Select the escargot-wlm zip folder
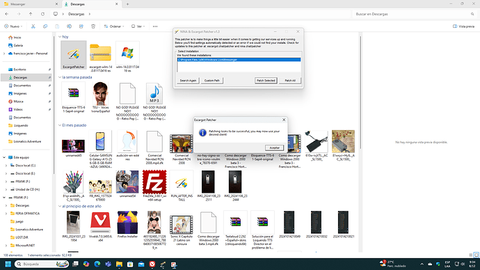The width and height of the screenshot is (480, 270). [x=100, y=57]
